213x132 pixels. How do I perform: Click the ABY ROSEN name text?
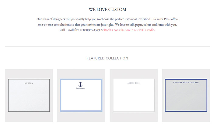point(29,83)
